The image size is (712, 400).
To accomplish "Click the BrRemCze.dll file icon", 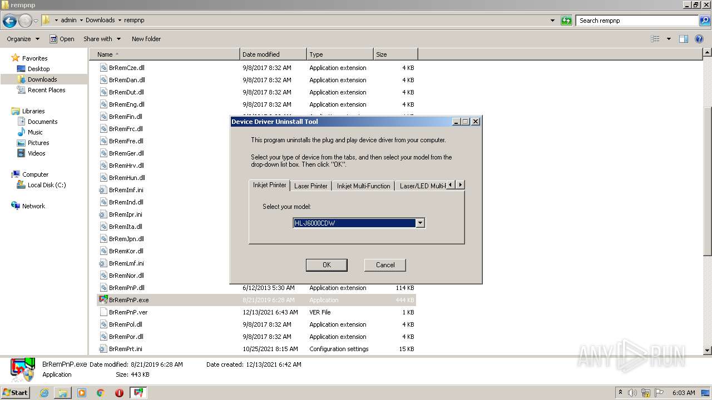I will [x=103, y=68].
